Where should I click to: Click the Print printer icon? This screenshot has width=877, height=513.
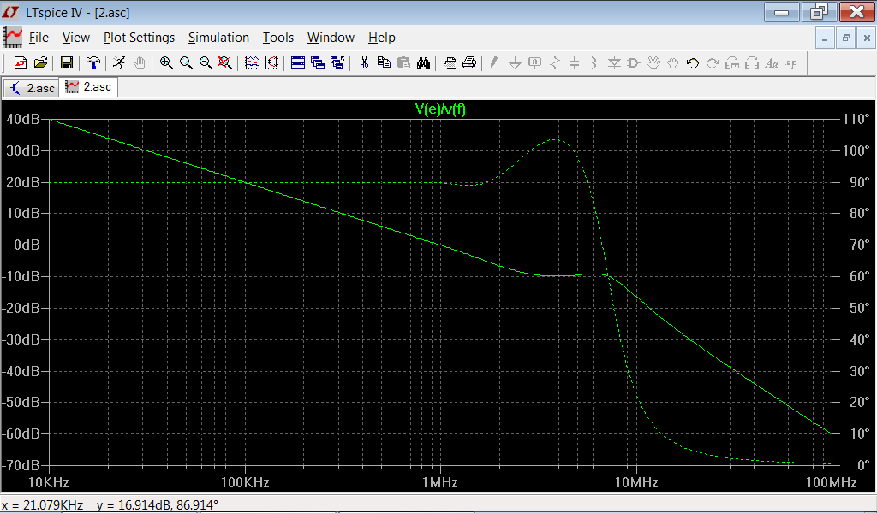[x=469, y=63]
